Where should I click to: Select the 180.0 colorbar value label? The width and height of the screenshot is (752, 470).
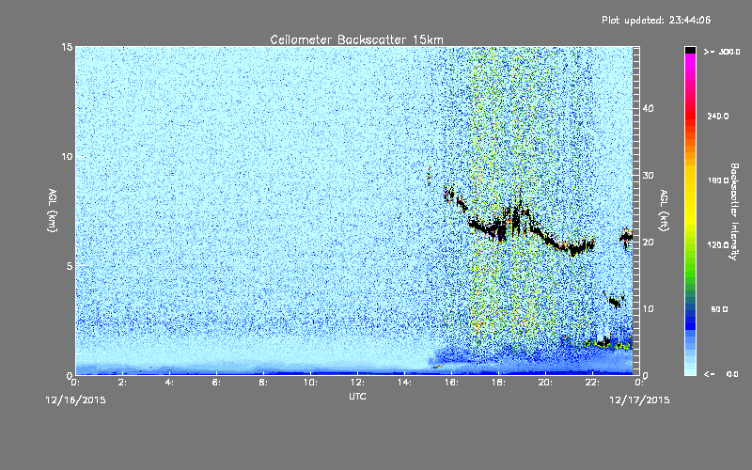(x=718, y=180)
